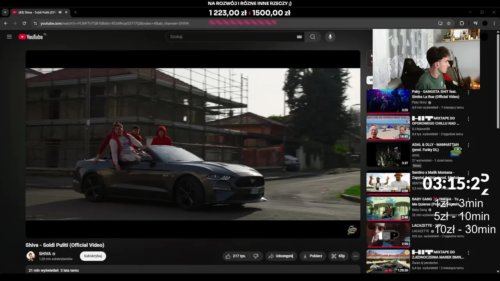
Task: Click the Subskrybuj button
Action: [x=93, y=256]
